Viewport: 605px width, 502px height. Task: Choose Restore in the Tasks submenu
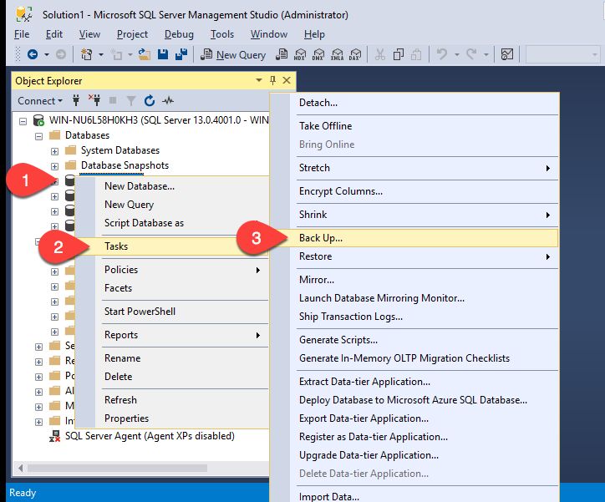click(414, 256)
